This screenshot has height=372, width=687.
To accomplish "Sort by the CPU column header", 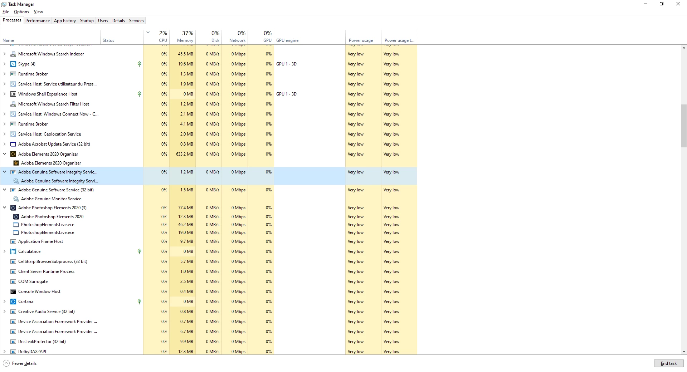I will click(156, 37).
